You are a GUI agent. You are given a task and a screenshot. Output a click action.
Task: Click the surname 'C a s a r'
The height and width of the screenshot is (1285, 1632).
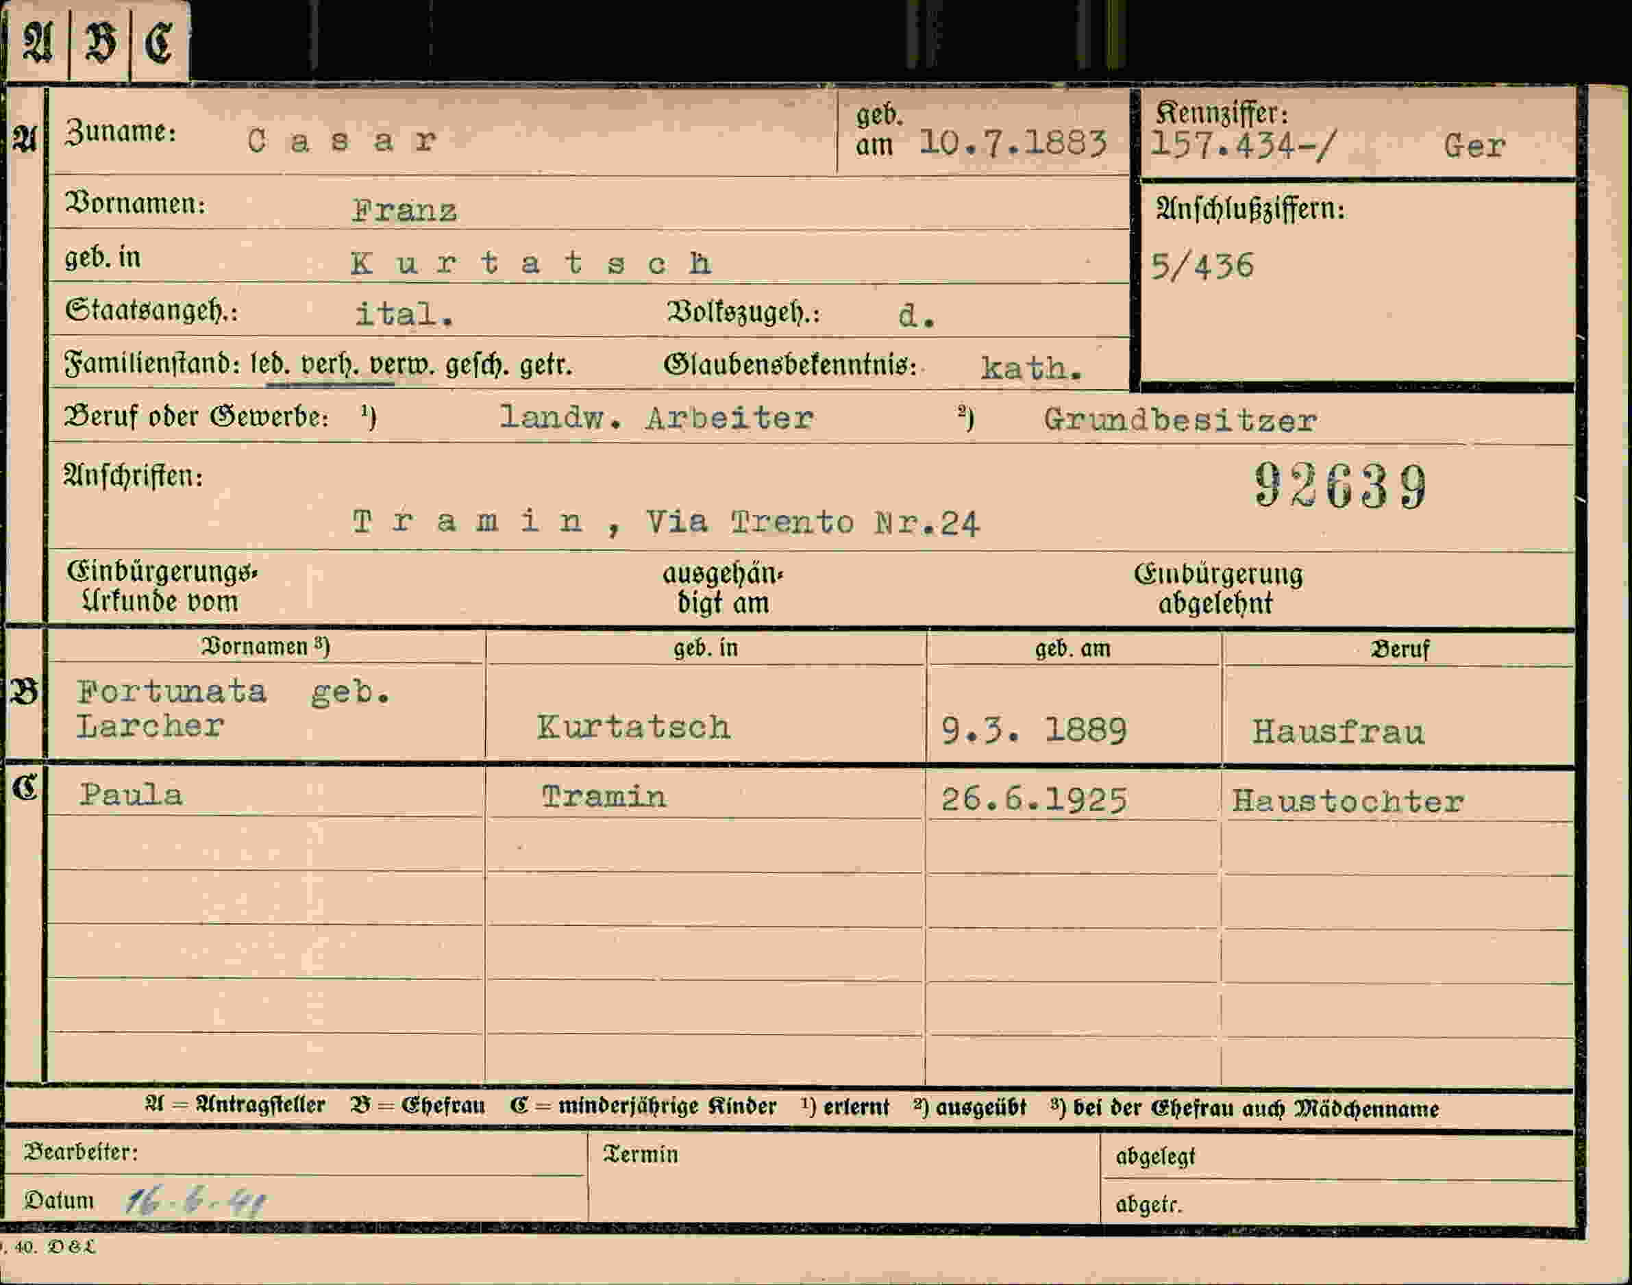pos(343,140)
